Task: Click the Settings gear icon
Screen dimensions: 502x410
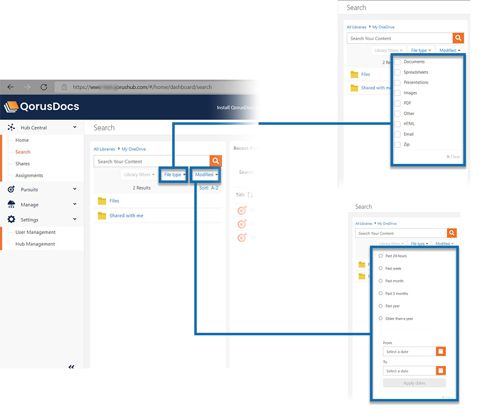Action: click(x=11, y=219)
